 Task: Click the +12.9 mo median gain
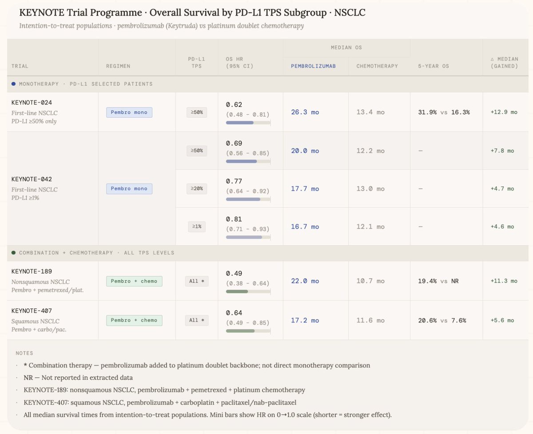[x=504, y=112]
